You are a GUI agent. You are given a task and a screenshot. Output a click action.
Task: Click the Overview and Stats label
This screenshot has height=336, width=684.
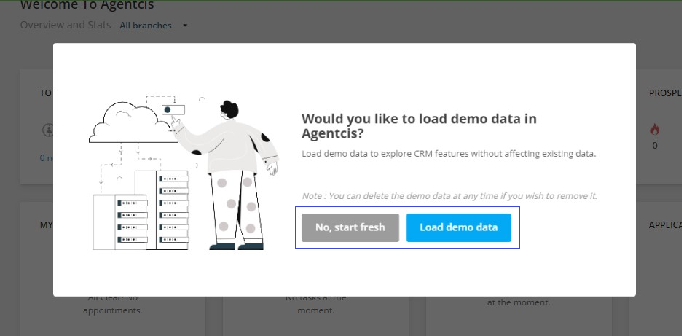66,25
